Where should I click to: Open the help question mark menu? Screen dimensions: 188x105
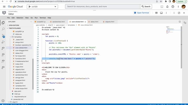173,7
